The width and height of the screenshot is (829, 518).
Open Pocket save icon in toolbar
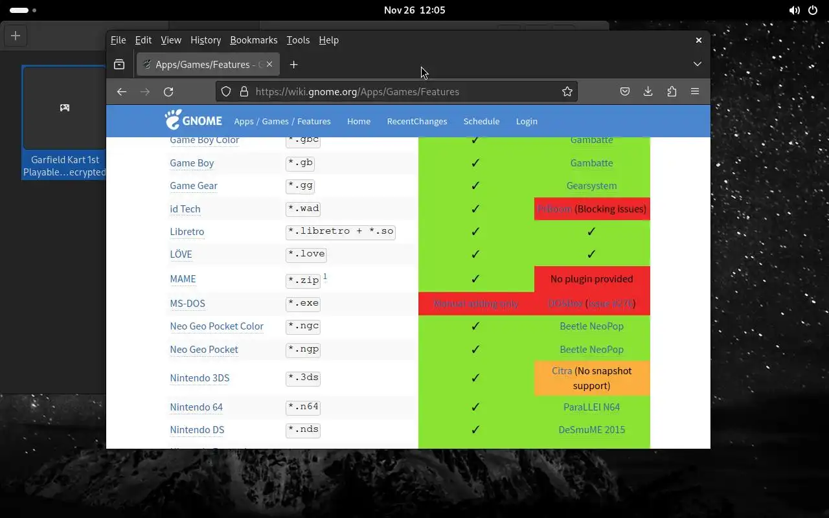point(625,92)
